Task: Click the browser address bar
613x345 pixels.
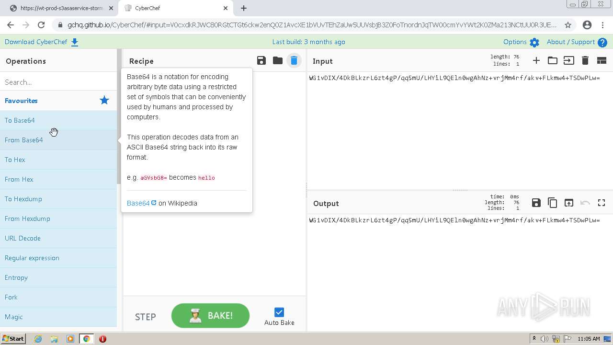Action: point(312,25)
